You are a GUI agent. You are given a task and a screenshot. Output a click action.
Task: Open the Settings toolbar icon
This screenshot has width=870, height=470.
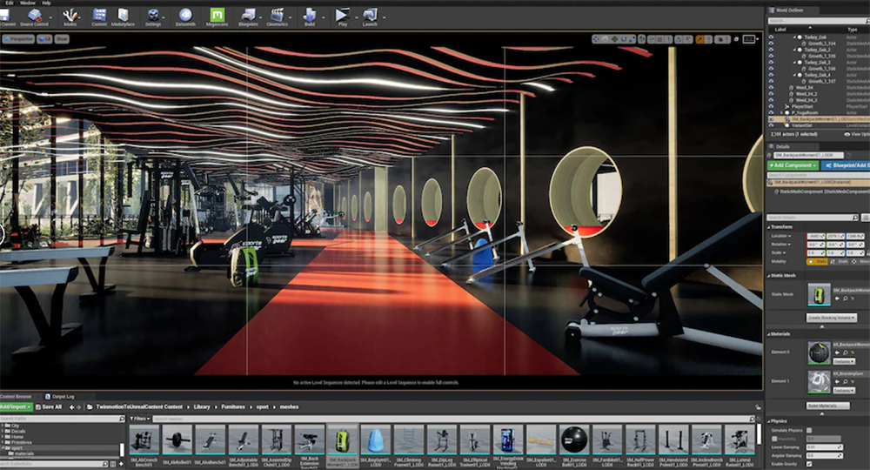click(152, 17)
